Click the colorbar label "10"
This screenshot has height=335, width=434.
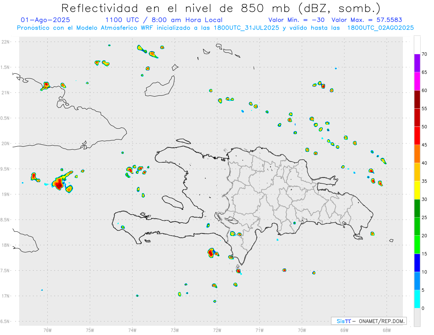tap(425, 272)
